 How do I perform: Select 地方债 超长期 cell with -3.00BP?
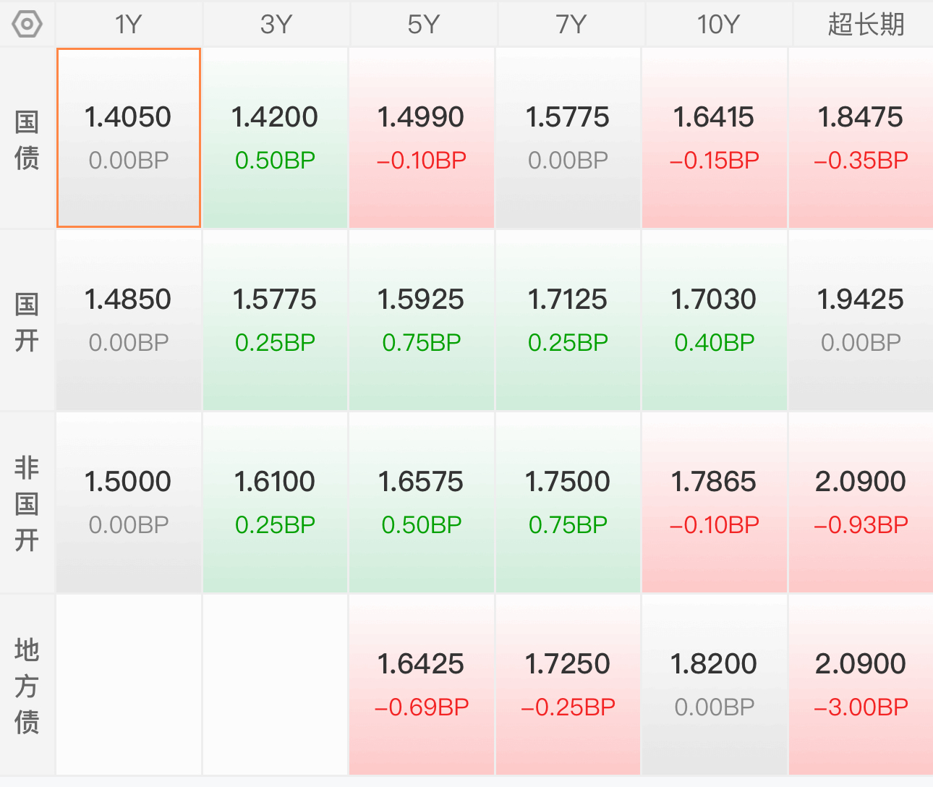[x=861, y=685]
